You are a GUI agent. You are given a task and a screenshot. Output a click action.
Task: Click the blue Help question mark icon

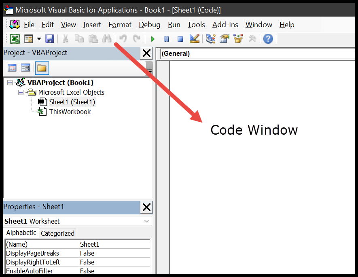click(268, 39)
